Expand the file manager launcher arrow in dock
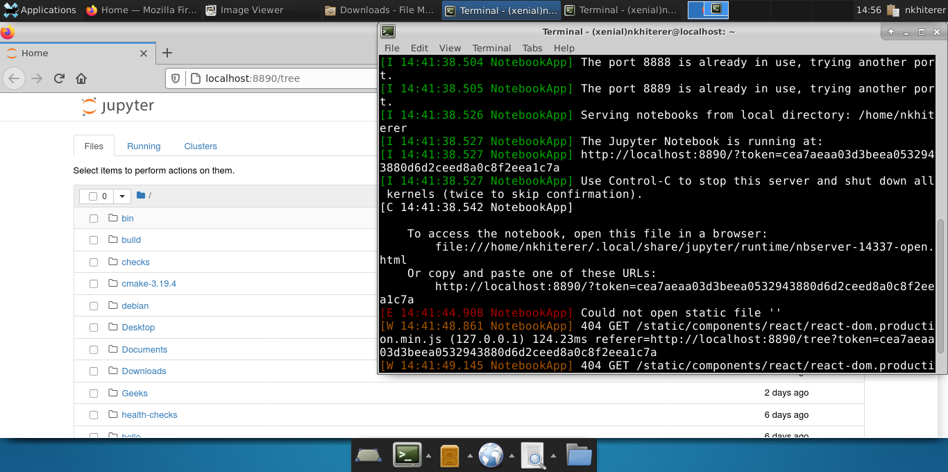Viewport: 948px width, 472px height. coord(470,456)
